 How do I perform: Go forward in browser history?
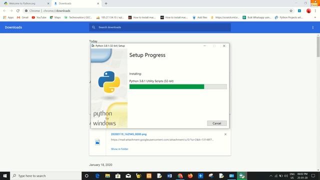tap(11, 11)
